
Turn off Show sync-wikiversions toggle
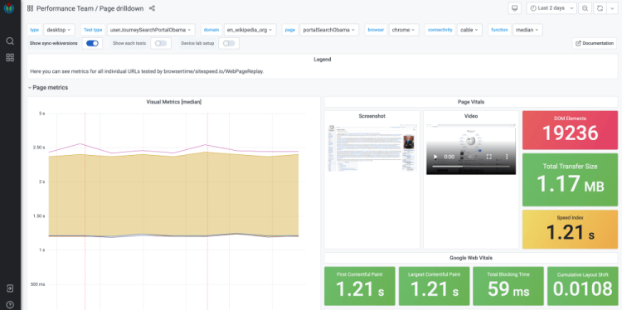tap(92, 43)
